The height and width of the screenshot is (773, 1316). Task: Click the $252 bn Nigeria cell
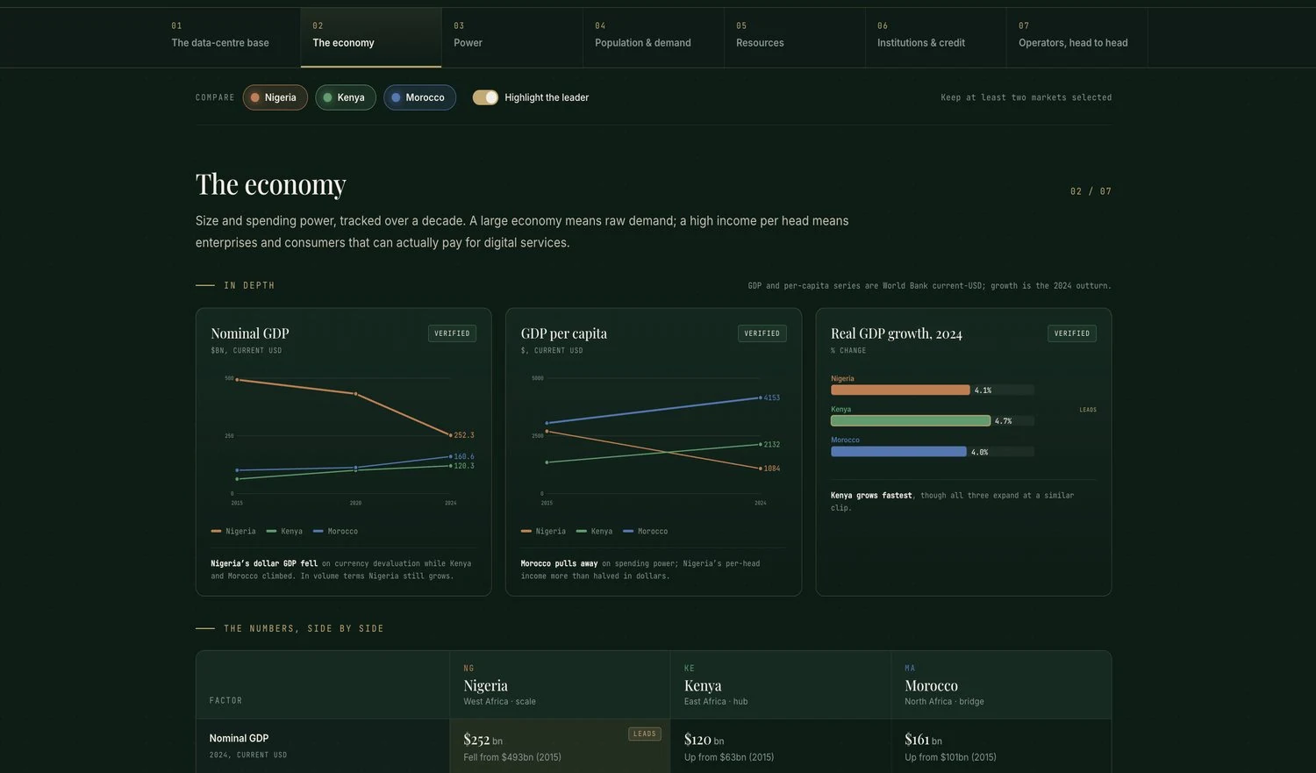560,747
